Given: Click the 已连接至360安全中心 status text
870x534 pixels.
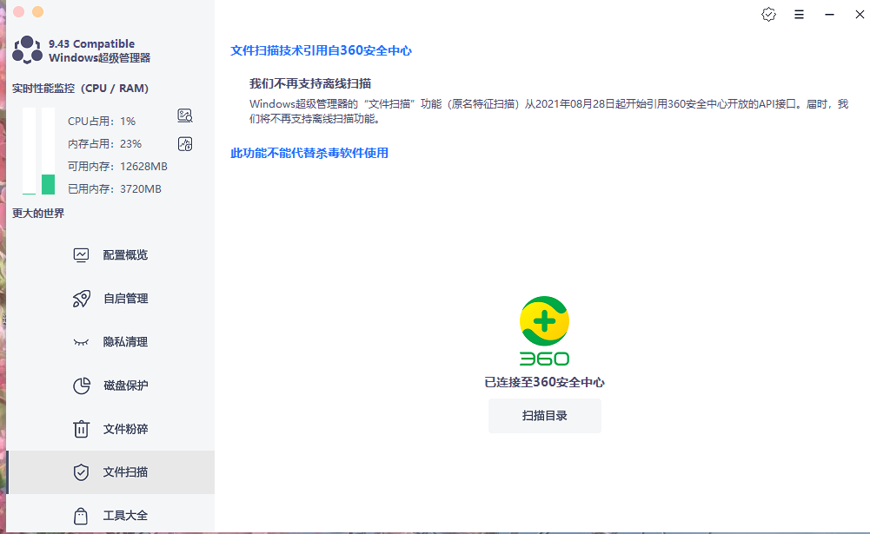Looking at the screenshot, I should coord(544,382).
